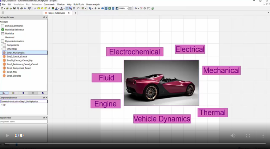Select the Text tool (letter A) icon
Image resolution: width=270 pixels, height=149 pixels.
tap(49, 8)
